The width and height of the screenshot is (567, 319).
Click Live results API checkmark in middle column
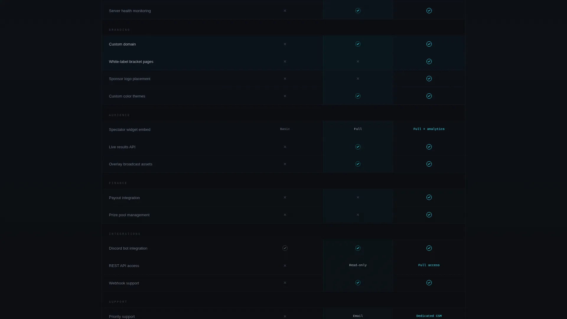click(x=358, y=147)
